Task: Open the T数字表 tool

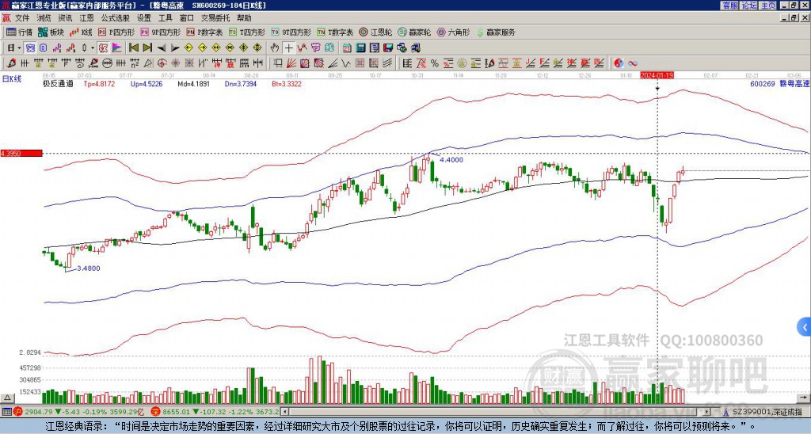Action: coord(335,32)
